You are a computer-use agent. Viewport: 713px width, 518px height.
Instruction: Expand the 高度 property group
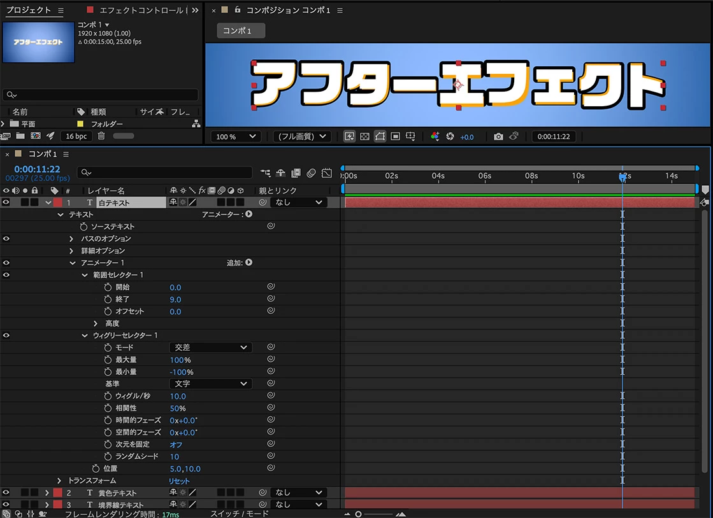click(96, 323)
